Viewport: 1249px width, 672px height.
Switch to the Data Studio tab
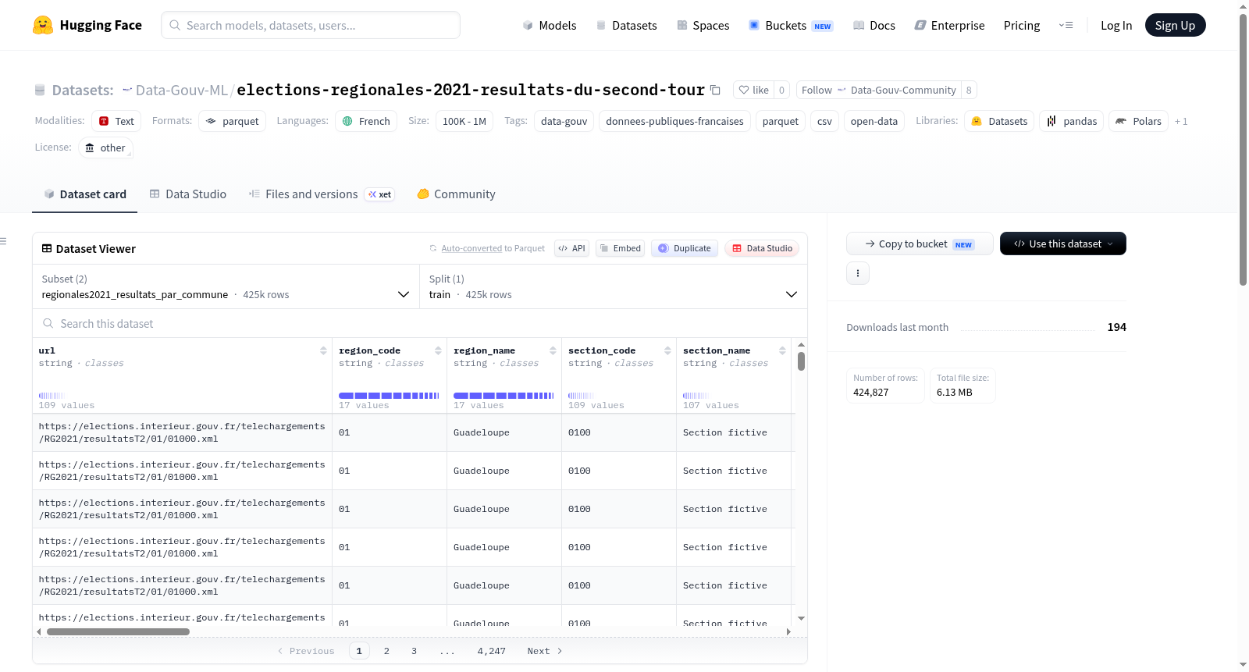187,194
